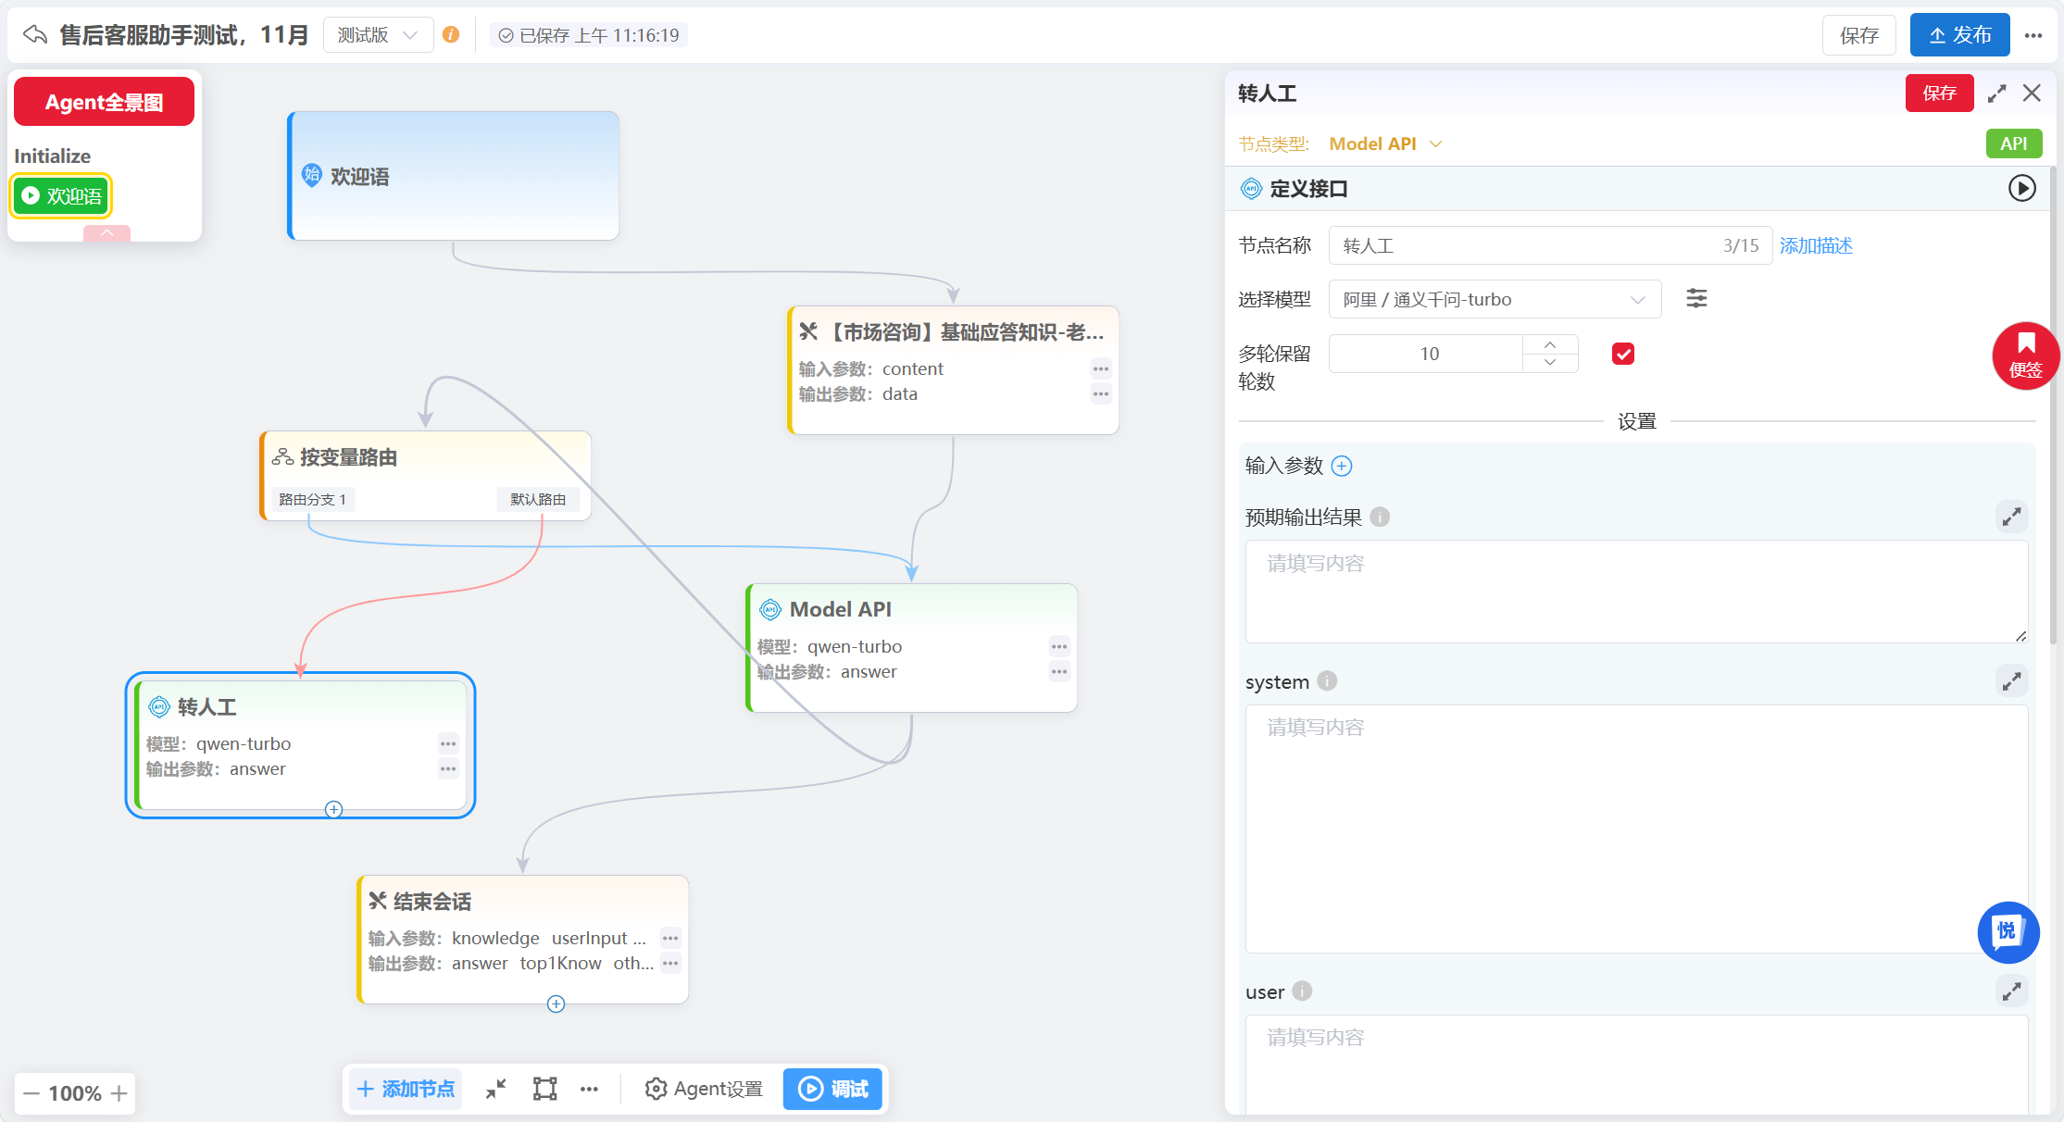This screenshot has height=1122, width=2064.
Task: Click the 添加描述 link
Action: [1815, 245]
